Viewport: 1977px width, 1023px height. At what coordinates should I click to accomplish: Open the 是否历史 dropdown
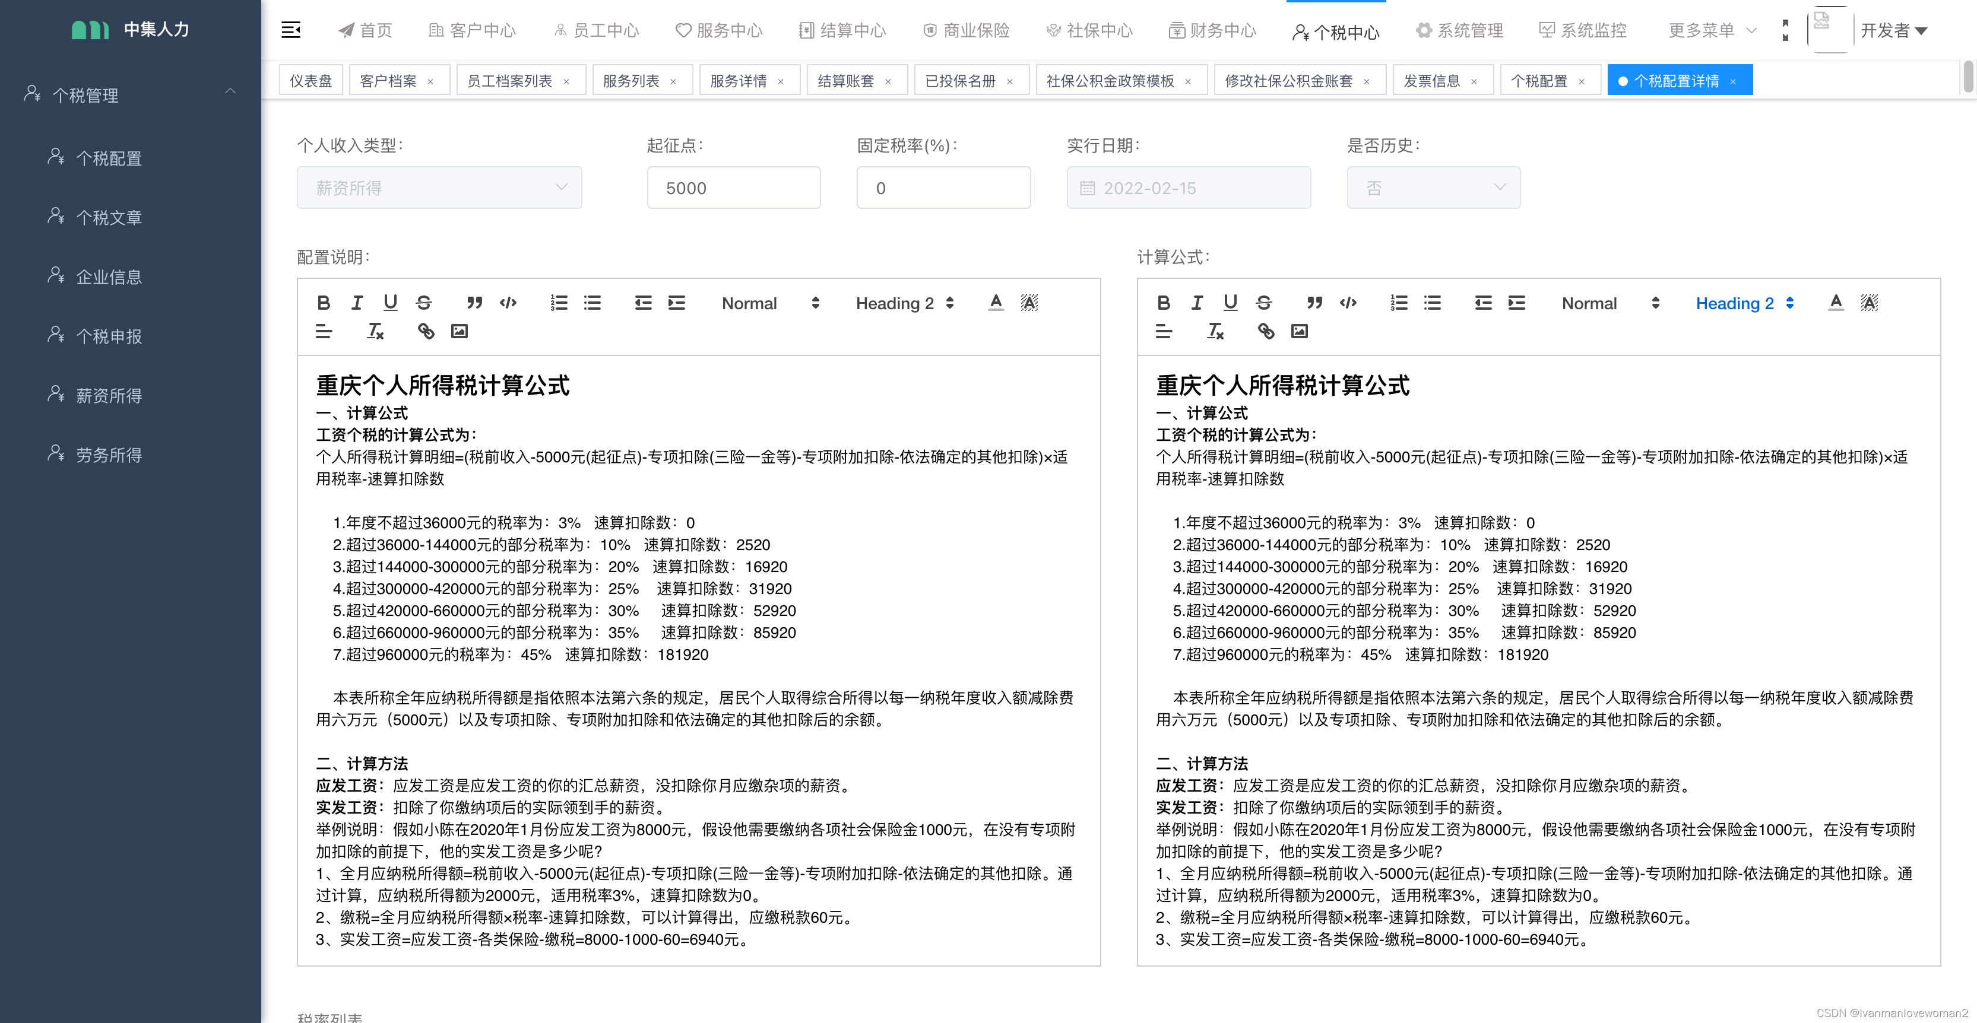(x=1433, y=188)
